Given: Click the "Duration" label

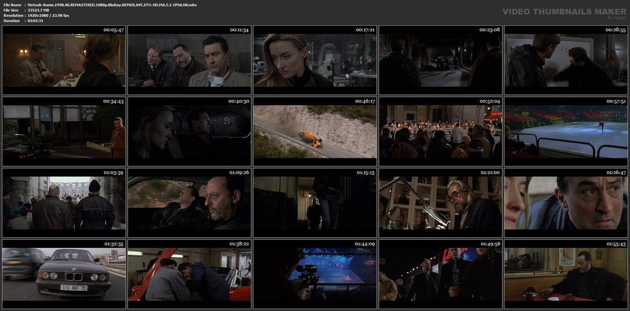Looking at the screenshot, I should click(11, 21).
